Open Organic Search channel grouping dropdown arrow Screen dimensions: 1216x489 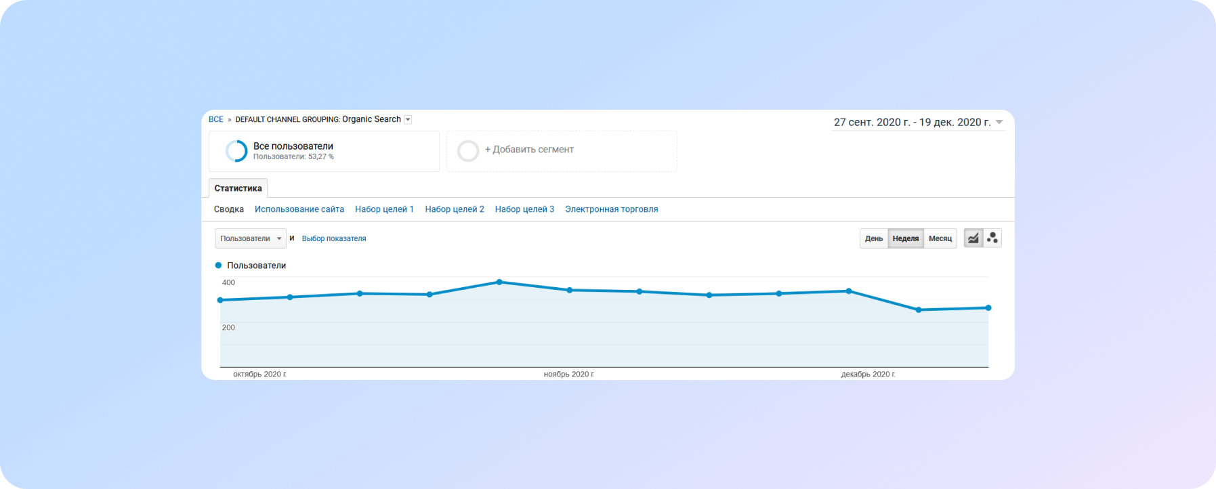pos(408,120)
